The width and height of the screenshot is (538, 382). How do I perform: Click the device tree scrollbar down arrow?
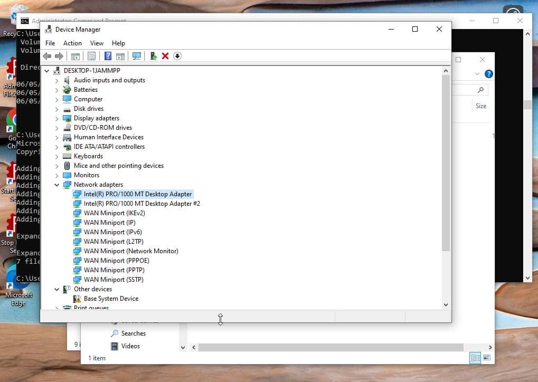(446, 304)
